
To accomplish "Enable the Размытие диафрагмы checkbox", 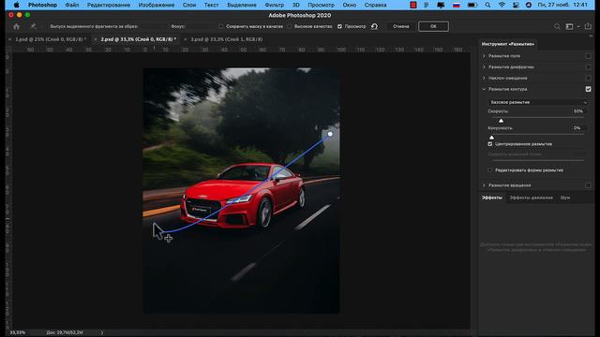I will click(x=588, y=66).
